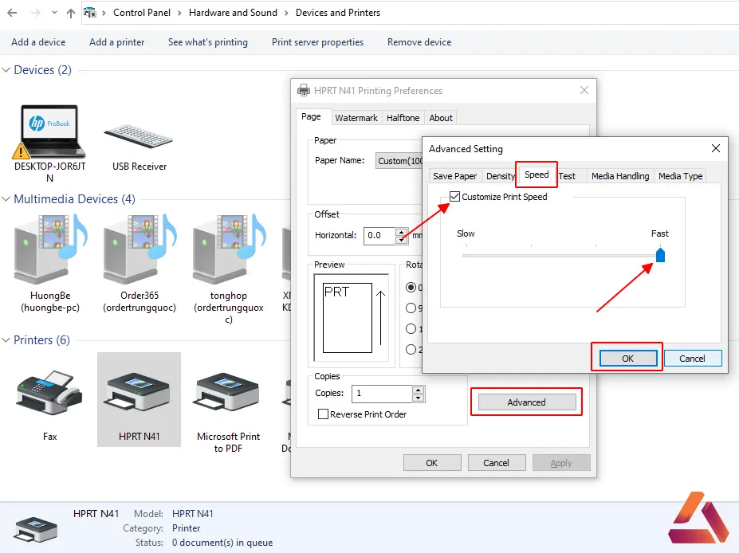
Task: Close the HPRT N41 Printing Preferences window
Action: pyautogui.click(x=584, y=90)
